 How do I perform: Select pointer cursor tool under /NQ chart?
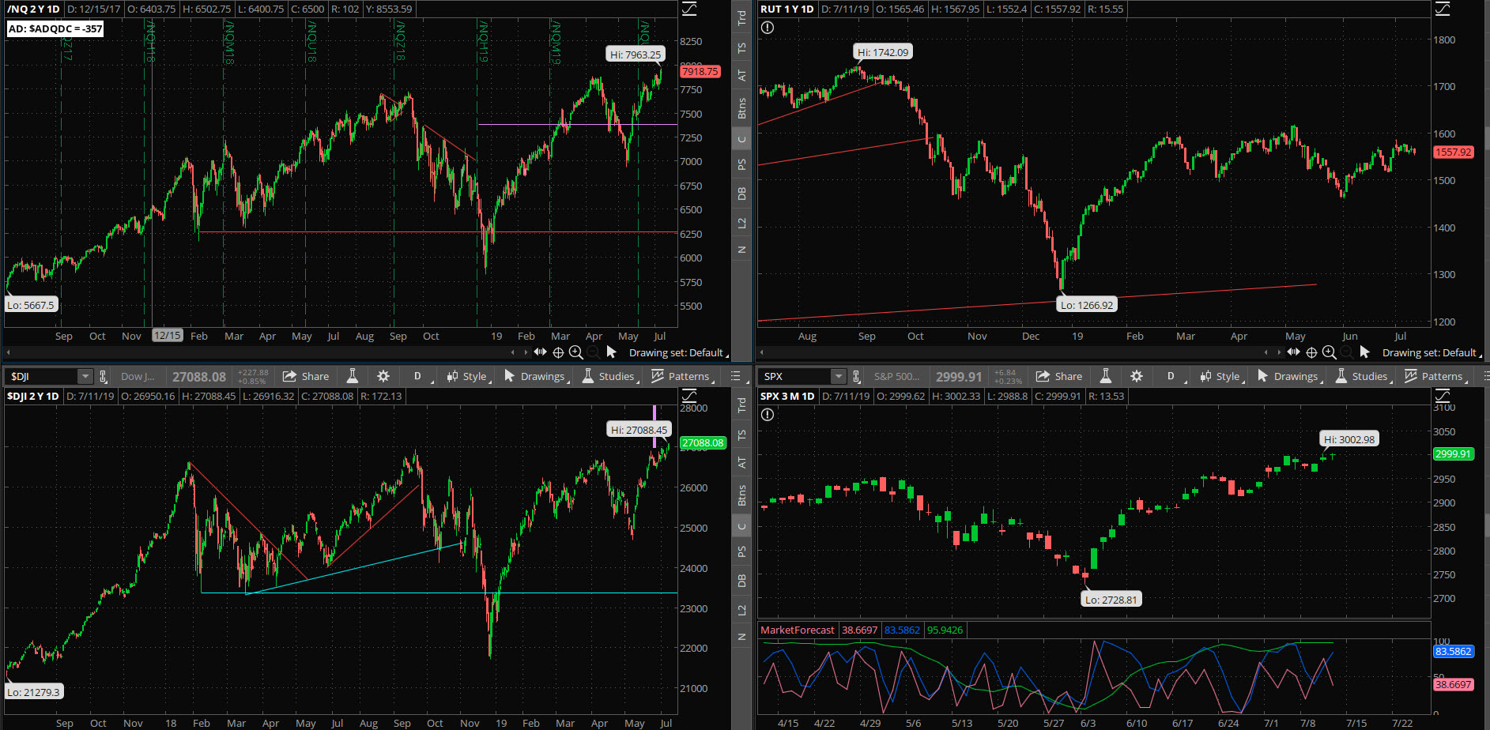pos(612,352)
